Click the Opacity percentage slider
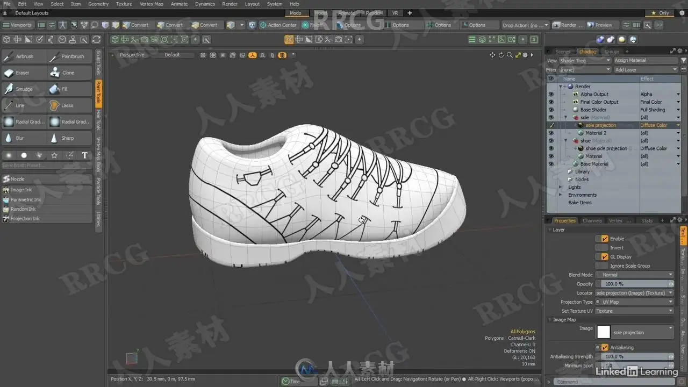Screen dimensions: 688x387 pyautogui.click(x=634, y=284)
